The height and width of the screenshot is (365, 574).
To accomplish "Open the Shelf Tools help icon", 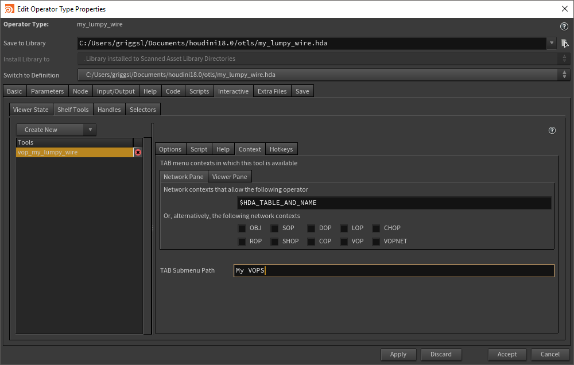I will [552, 130].
